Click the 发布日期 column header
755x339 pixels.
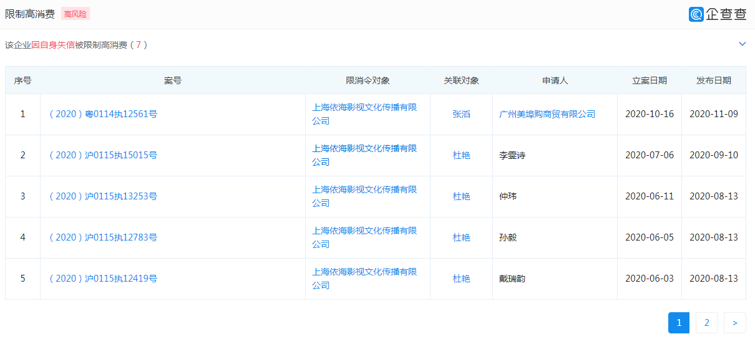(x=713, y=80)
